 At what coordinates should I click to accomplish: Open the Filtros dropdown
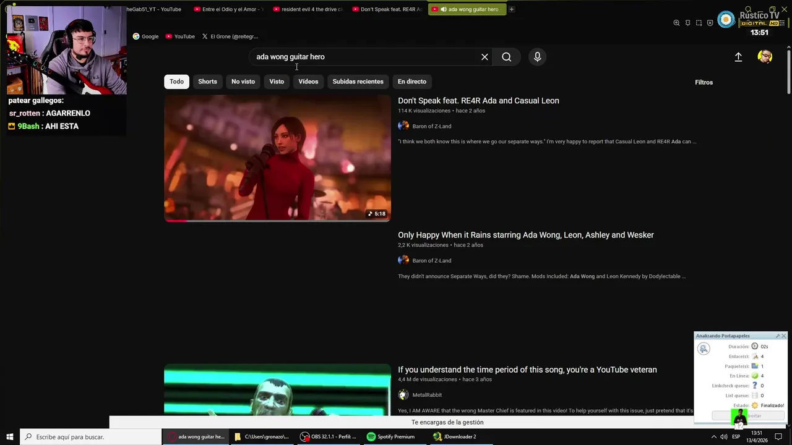[x=704, y=82]
